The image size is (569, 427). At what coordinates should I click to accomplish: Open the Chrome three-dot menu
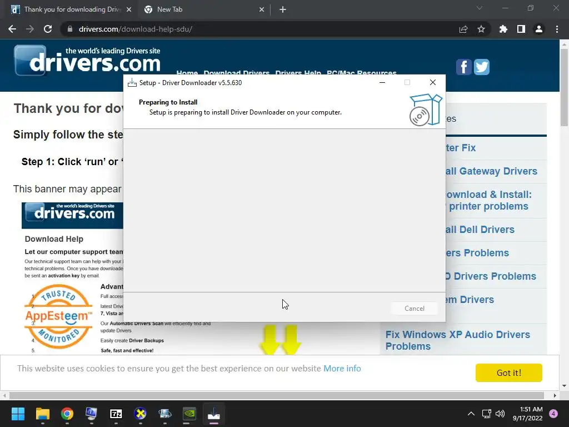pyautogui.click(x=557, y=29)
